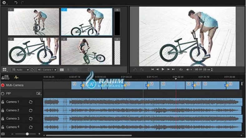Viewport: 246px width, 138px height.
Task: Open the settings gear menu
Action: (4, 2)
